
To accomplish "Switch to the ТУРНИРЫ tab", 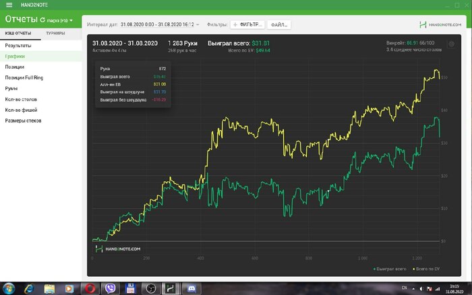I will tap(55, 33).
